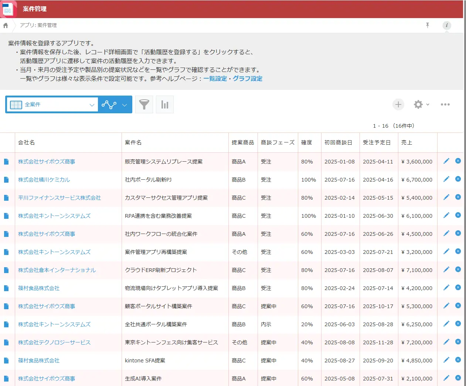The width and height of the screenshot is (466, 386).
Task: Toggle the app info description icon
Action: pos(446,25)
